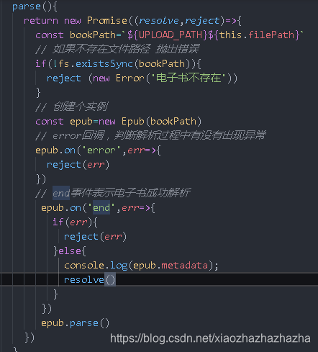Click 'const epub=new Epub(bookPath)' line
This screenshot has width=318, height=352.
119,122
